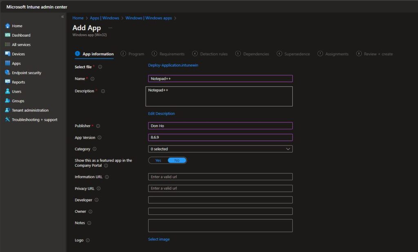Screen dimensions: 418x252
Task: Open Users in the sidebar
Action: pyautogui.click(x=13, y=91)
